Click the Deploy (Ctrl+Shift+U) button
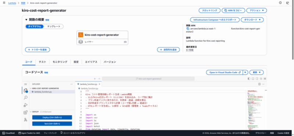The image size is (294, 136). click(52, 117)
